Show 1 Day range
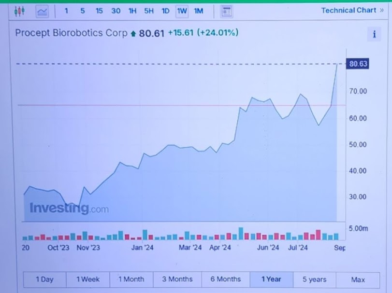 45,279
